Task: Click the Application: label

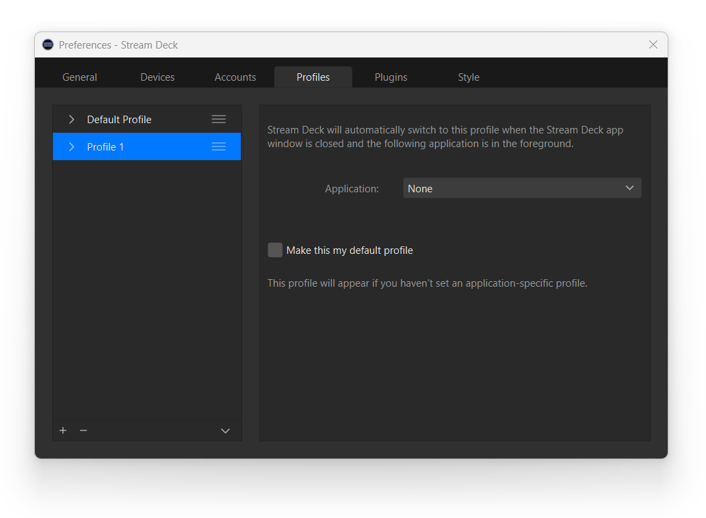Action: 352,189
